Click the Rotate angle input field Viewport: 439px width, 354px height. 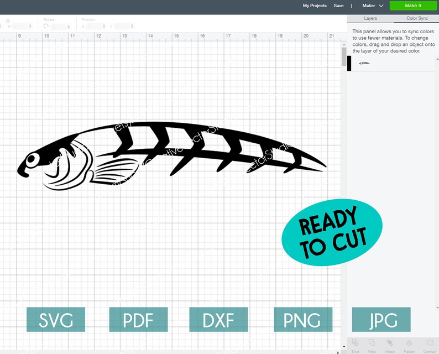(x=59, y=27)
